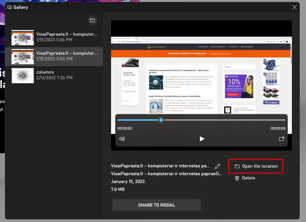
Task: Click the Gallery title icon
Action: 10,7
